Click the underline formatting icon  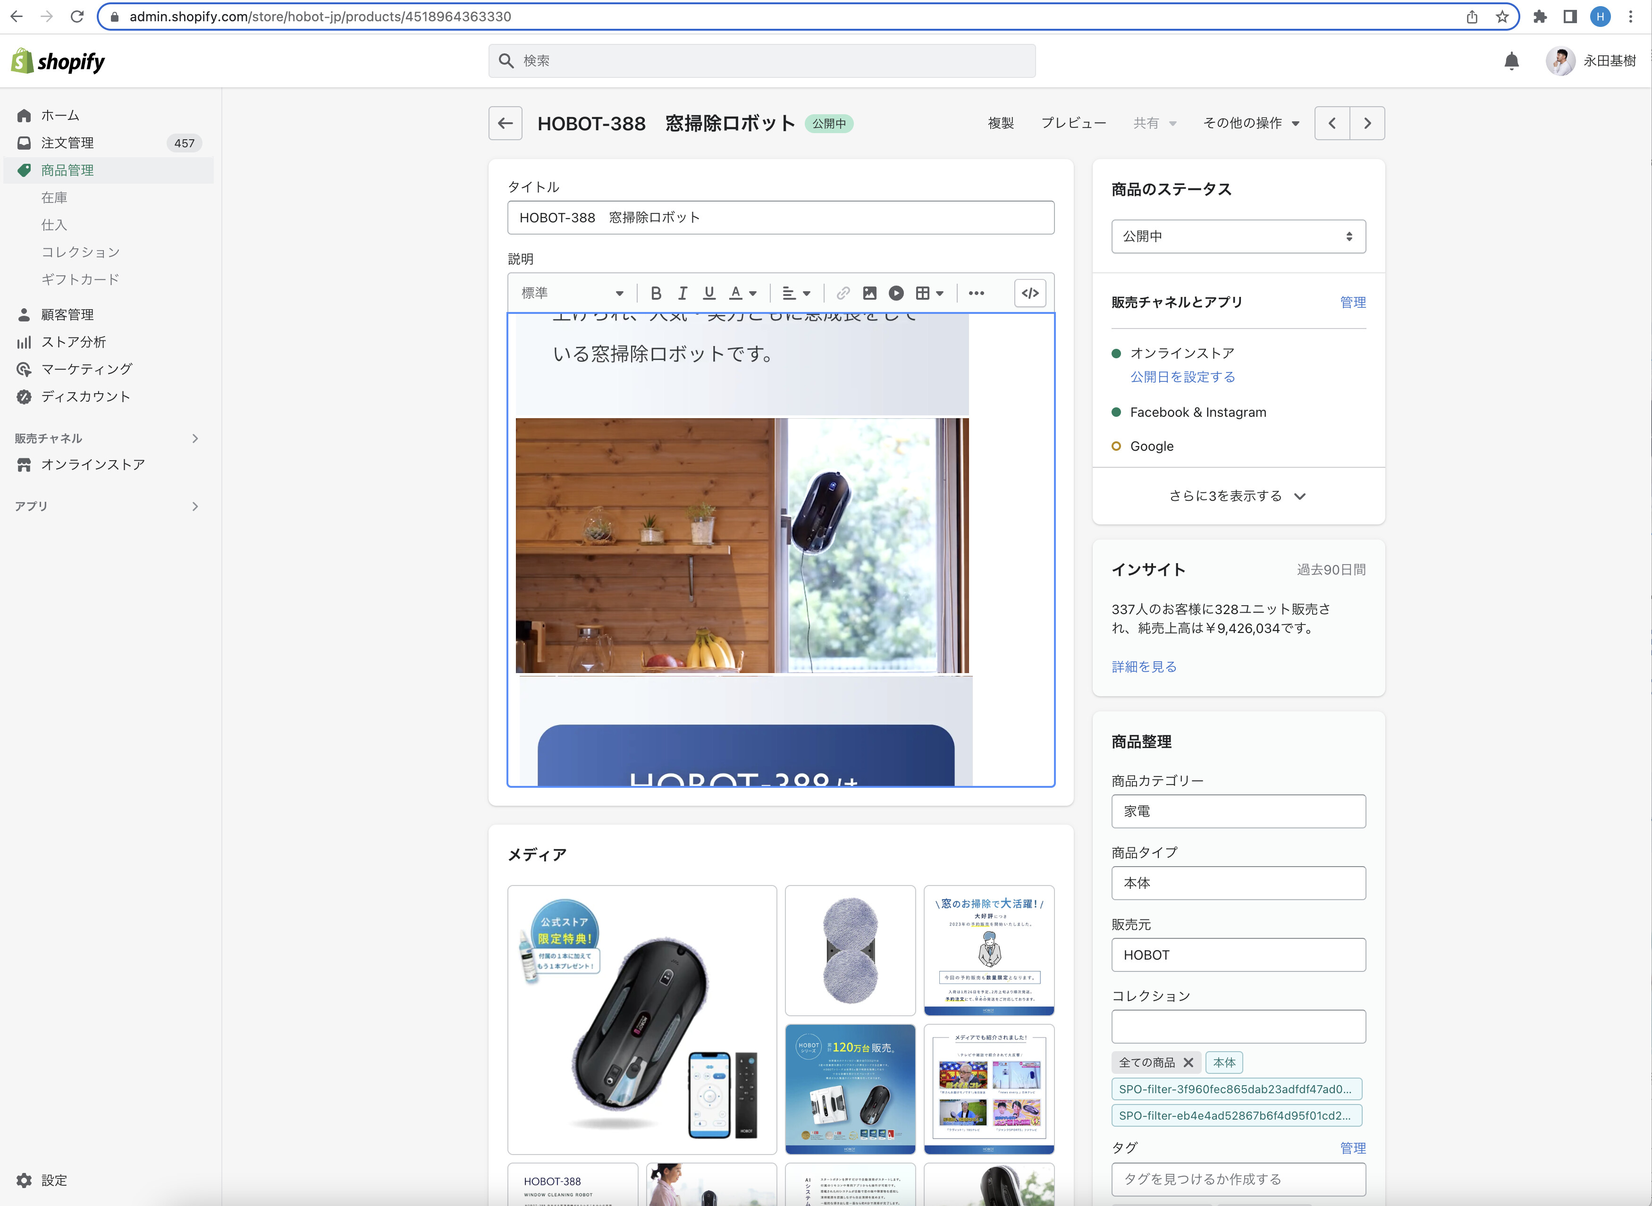708,294
